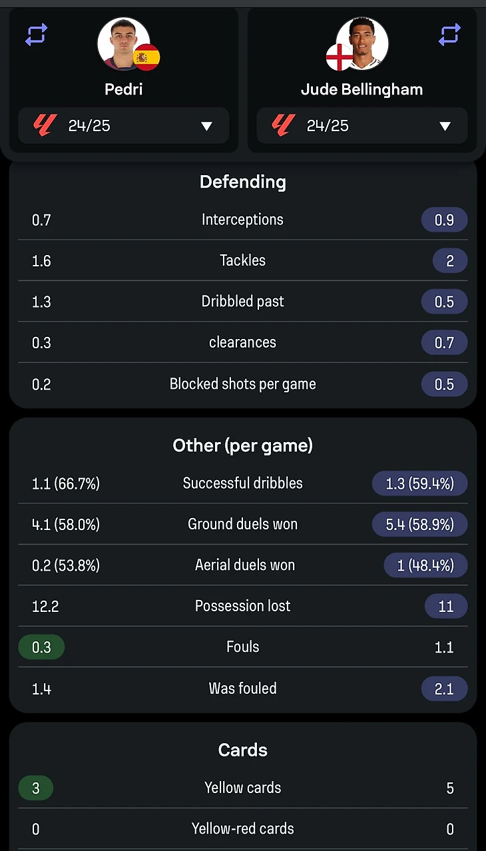Select the Pedri player name
The width and height of the screenshot is (486, 851).
(x=124, y=89)
